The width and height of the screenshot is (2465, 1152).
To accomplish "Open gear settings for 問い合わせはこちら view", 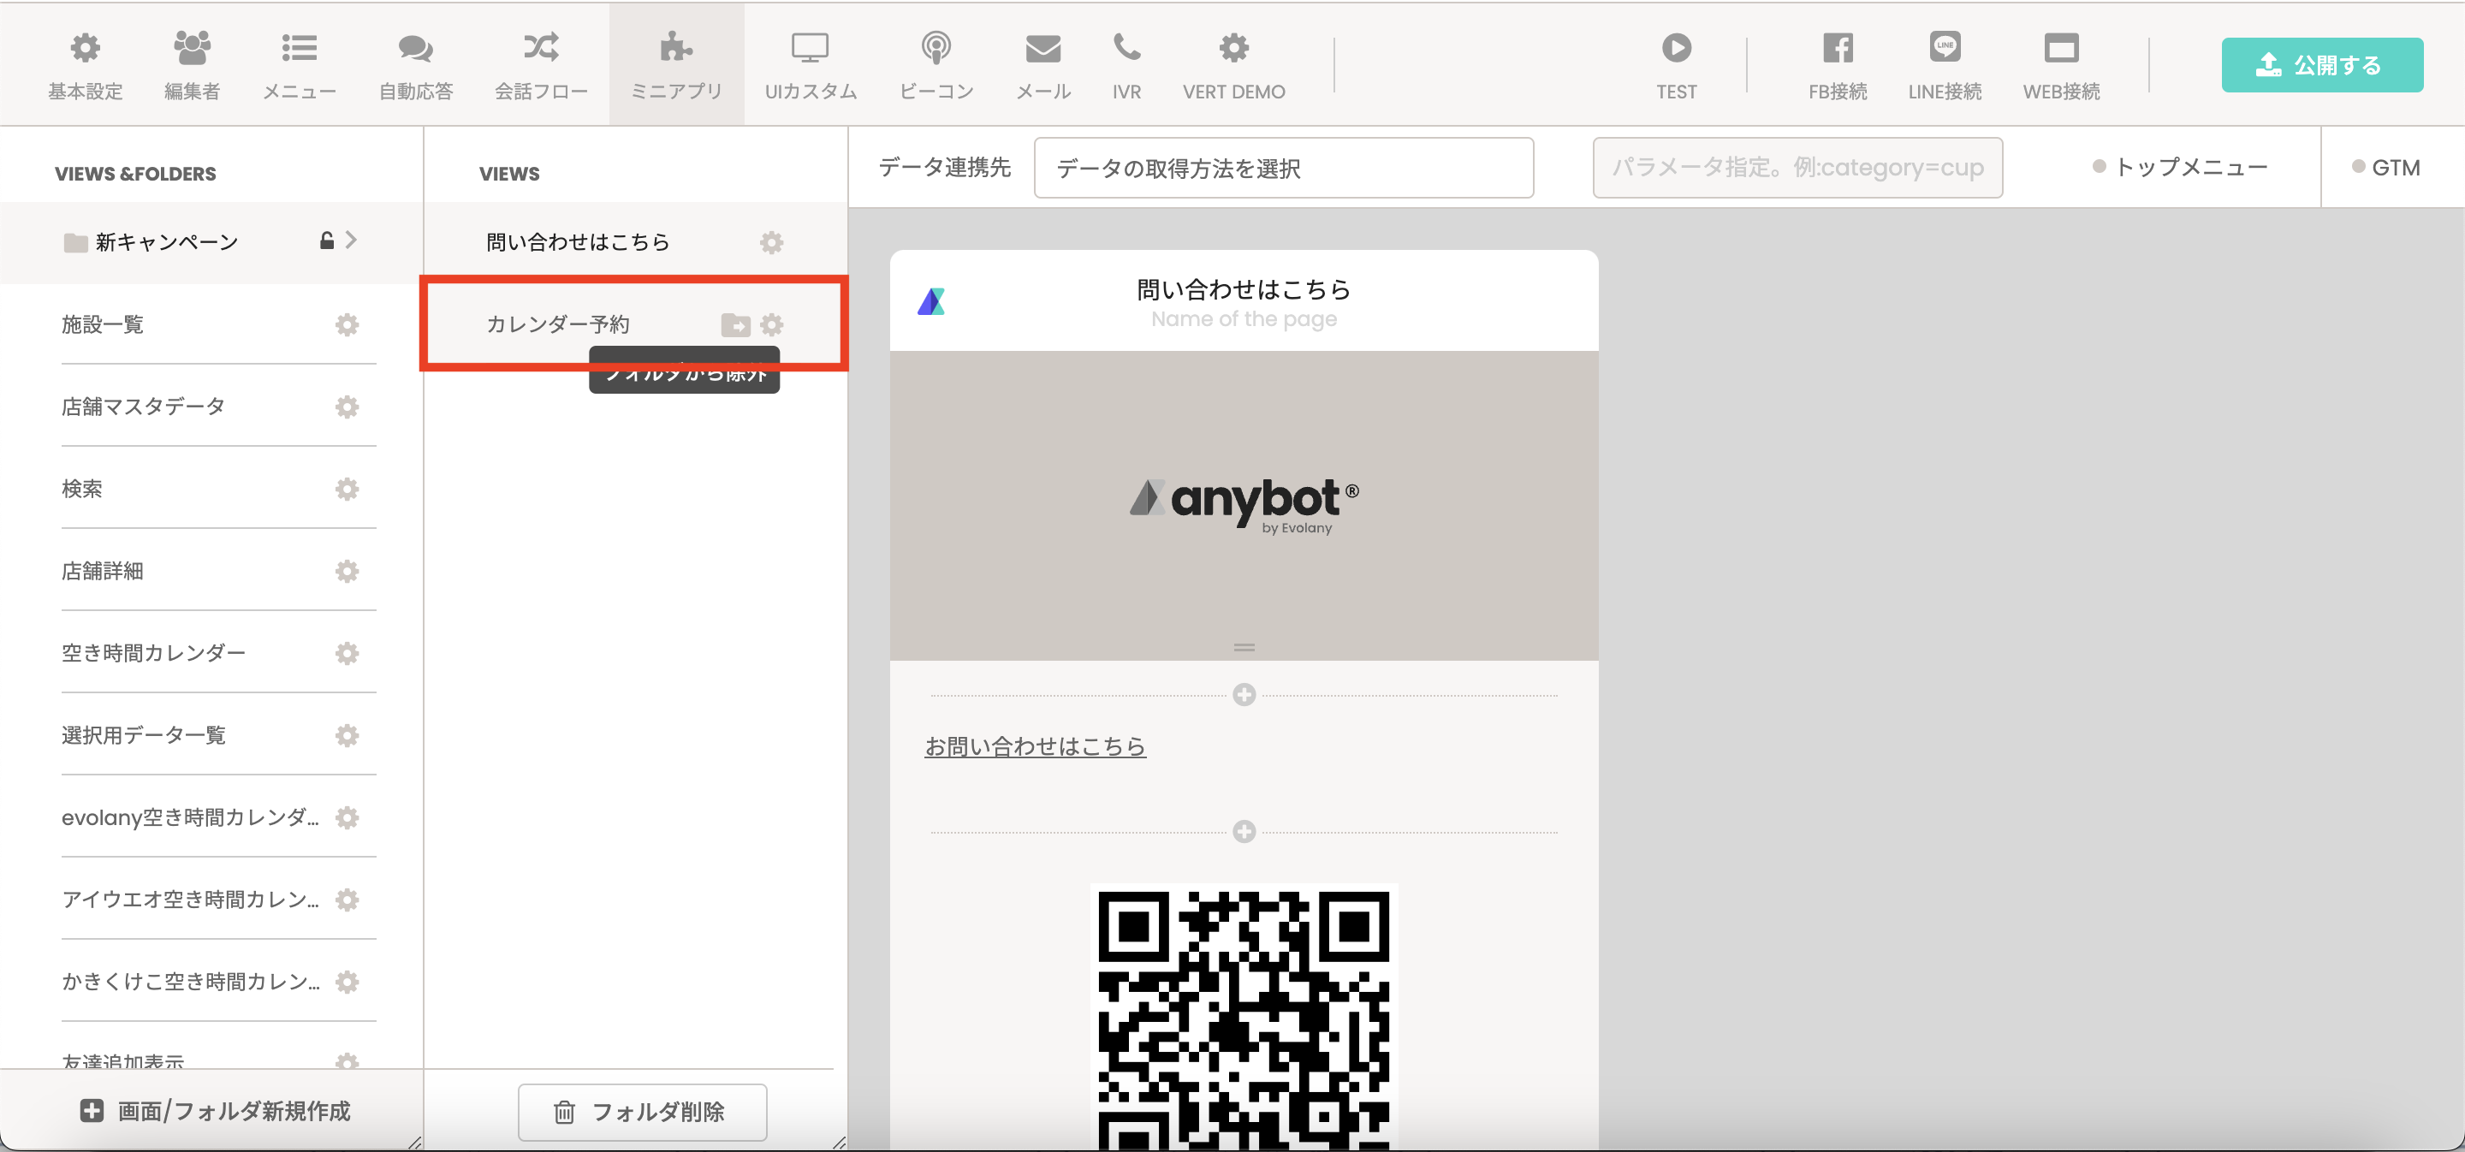I will [x=771, y=242].
